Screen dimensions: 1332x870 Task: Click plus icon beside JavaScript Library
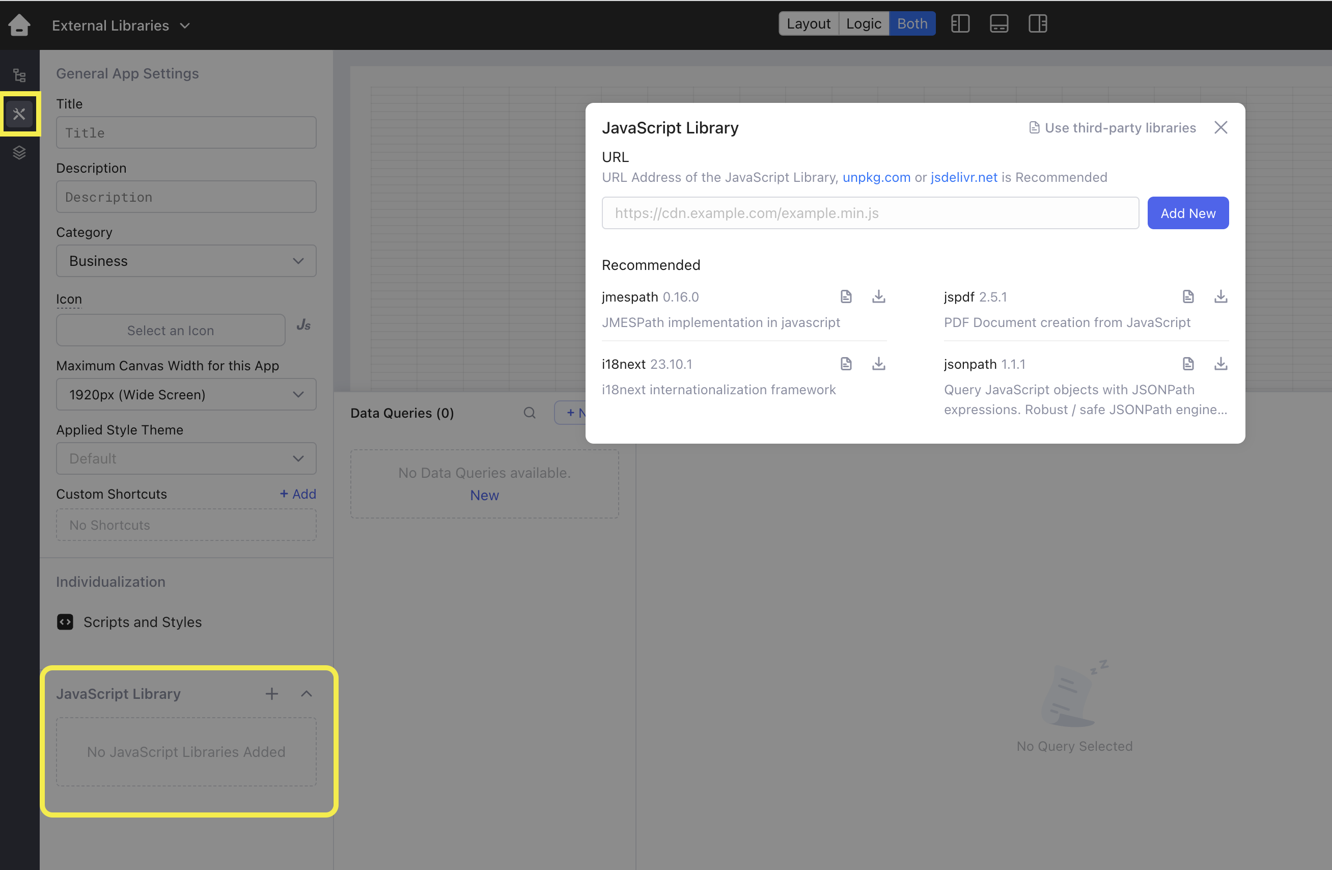pos(271,694)
